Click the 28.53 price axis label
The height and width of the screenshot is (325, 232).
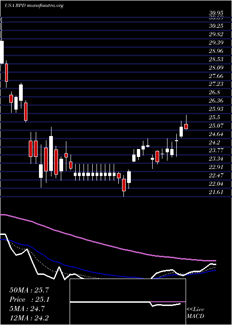[216, 59]
